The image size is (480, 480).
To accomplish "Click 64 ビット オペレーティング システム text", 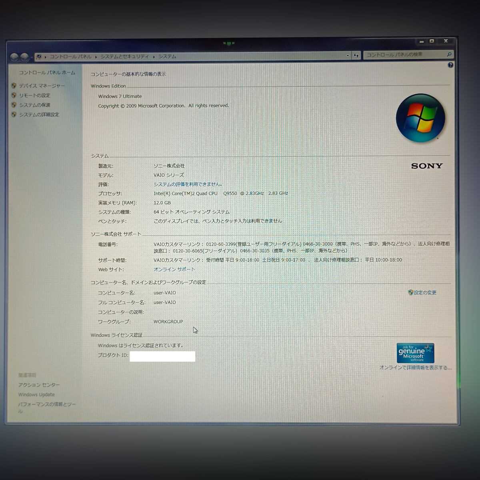I will click(192, 212).
